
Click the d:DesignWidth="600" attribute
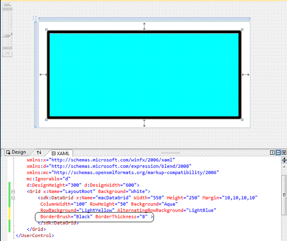[x=110, y=185]
